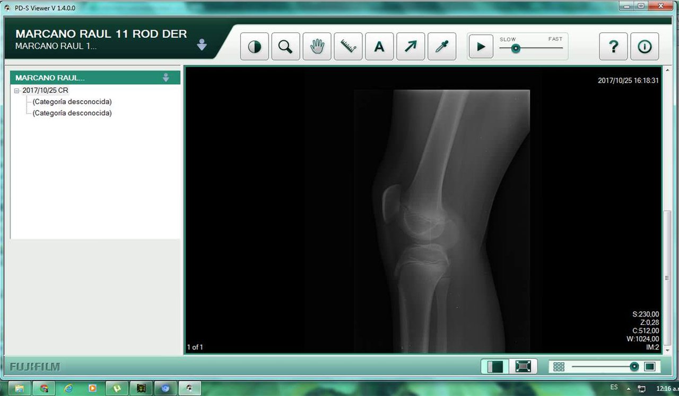This screenshot has height=396, width=679.
Task: Choose the eyedropper tool
Action: (442, 47)
